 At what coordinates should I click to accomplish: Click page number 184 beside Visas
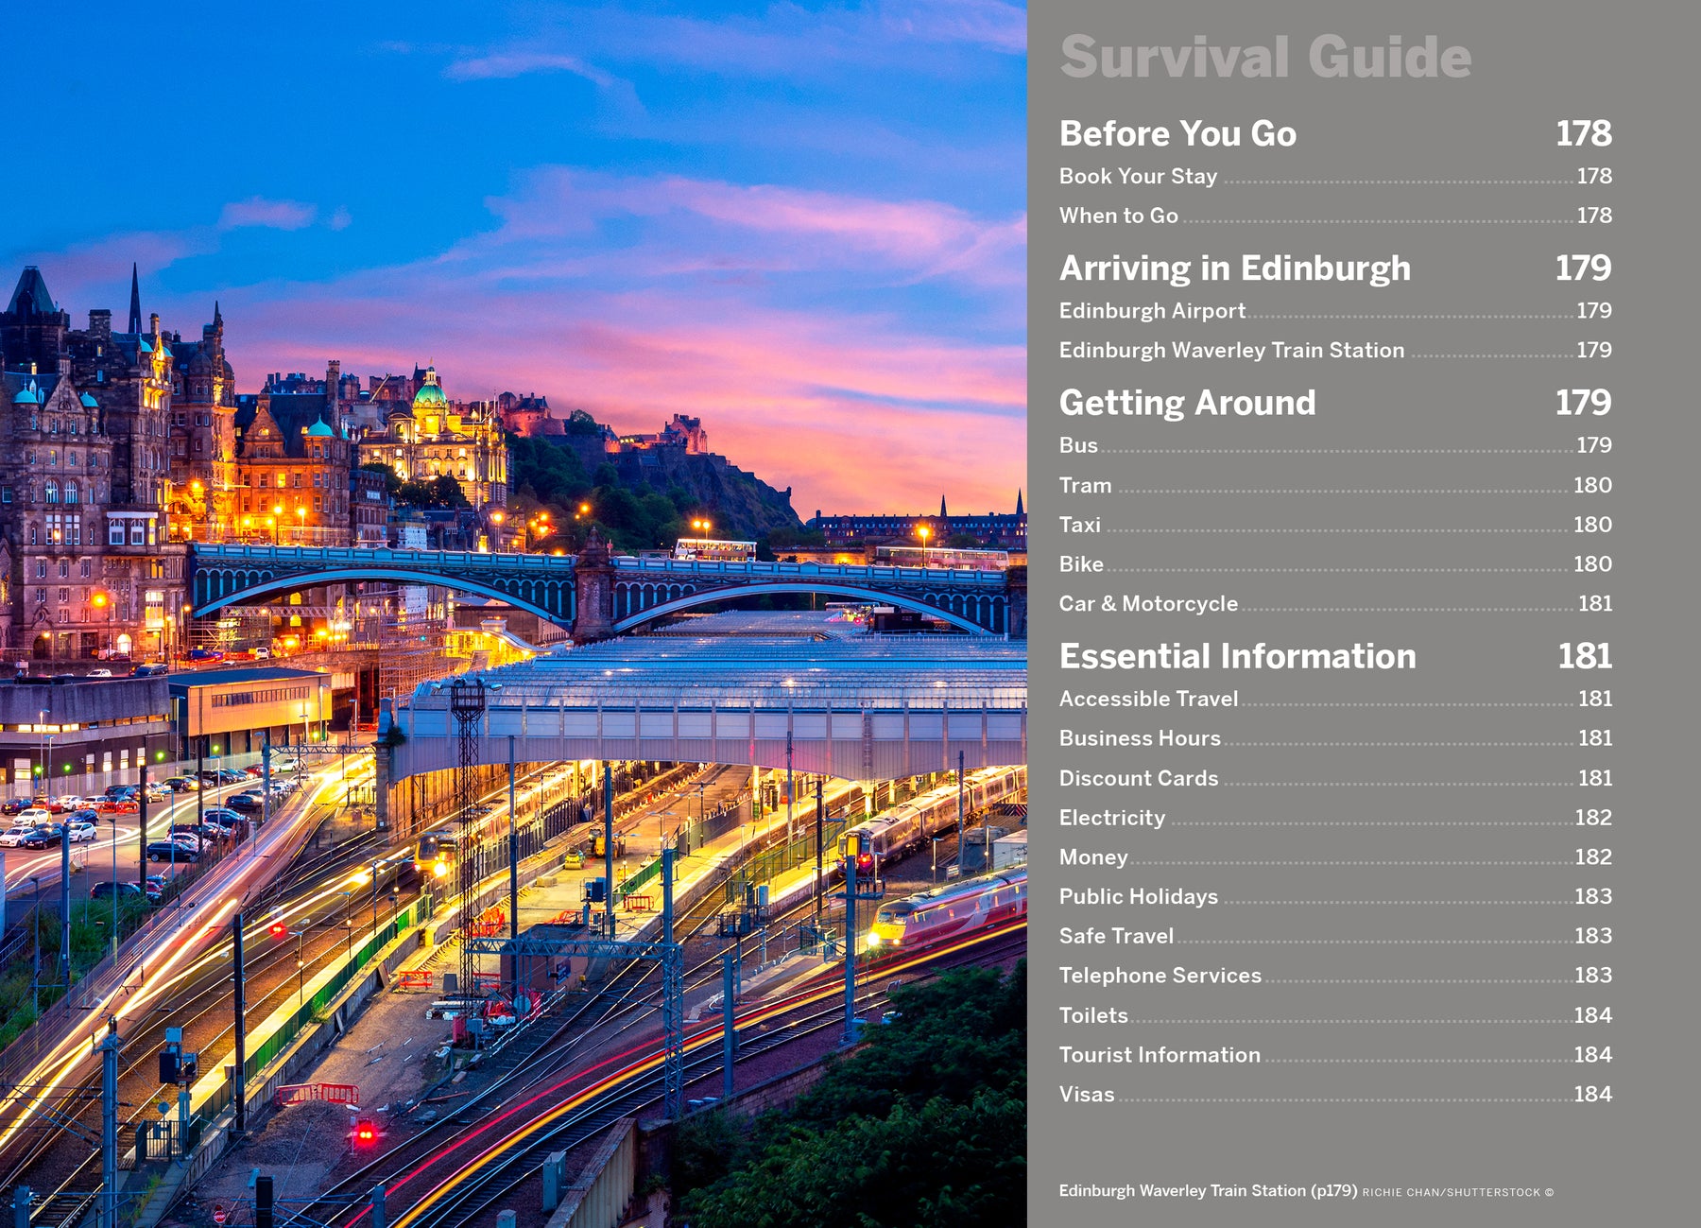1592,1095
